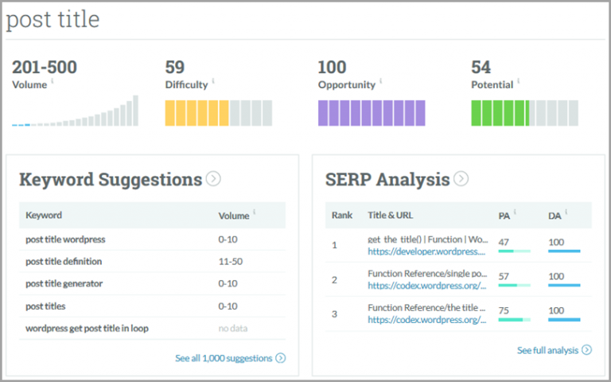
Task: Click the info icon beside Volume metric
Action: (x=53, y=82)
